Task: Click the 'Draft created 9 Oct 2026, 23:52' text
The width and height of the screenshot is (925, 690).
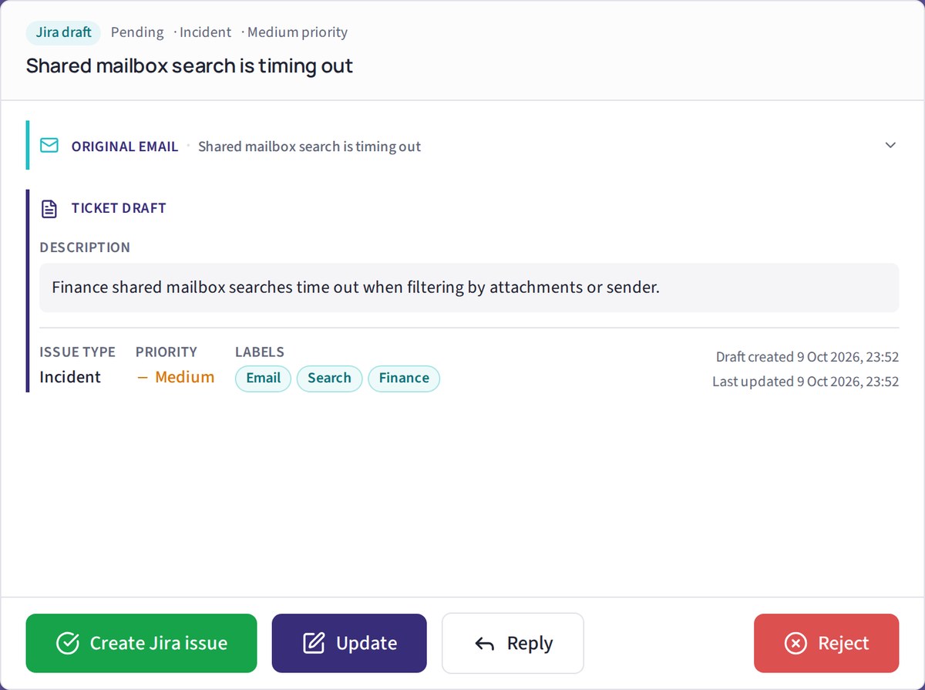Action: point(807,357)
